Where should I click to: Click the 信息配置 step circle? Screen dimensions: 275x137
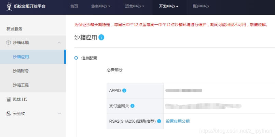tap(76, 58)
